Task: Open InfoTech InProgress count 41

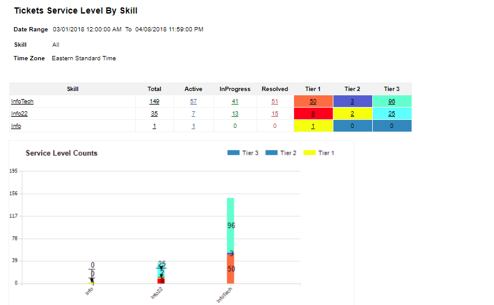Action: [x=235, y=101]
